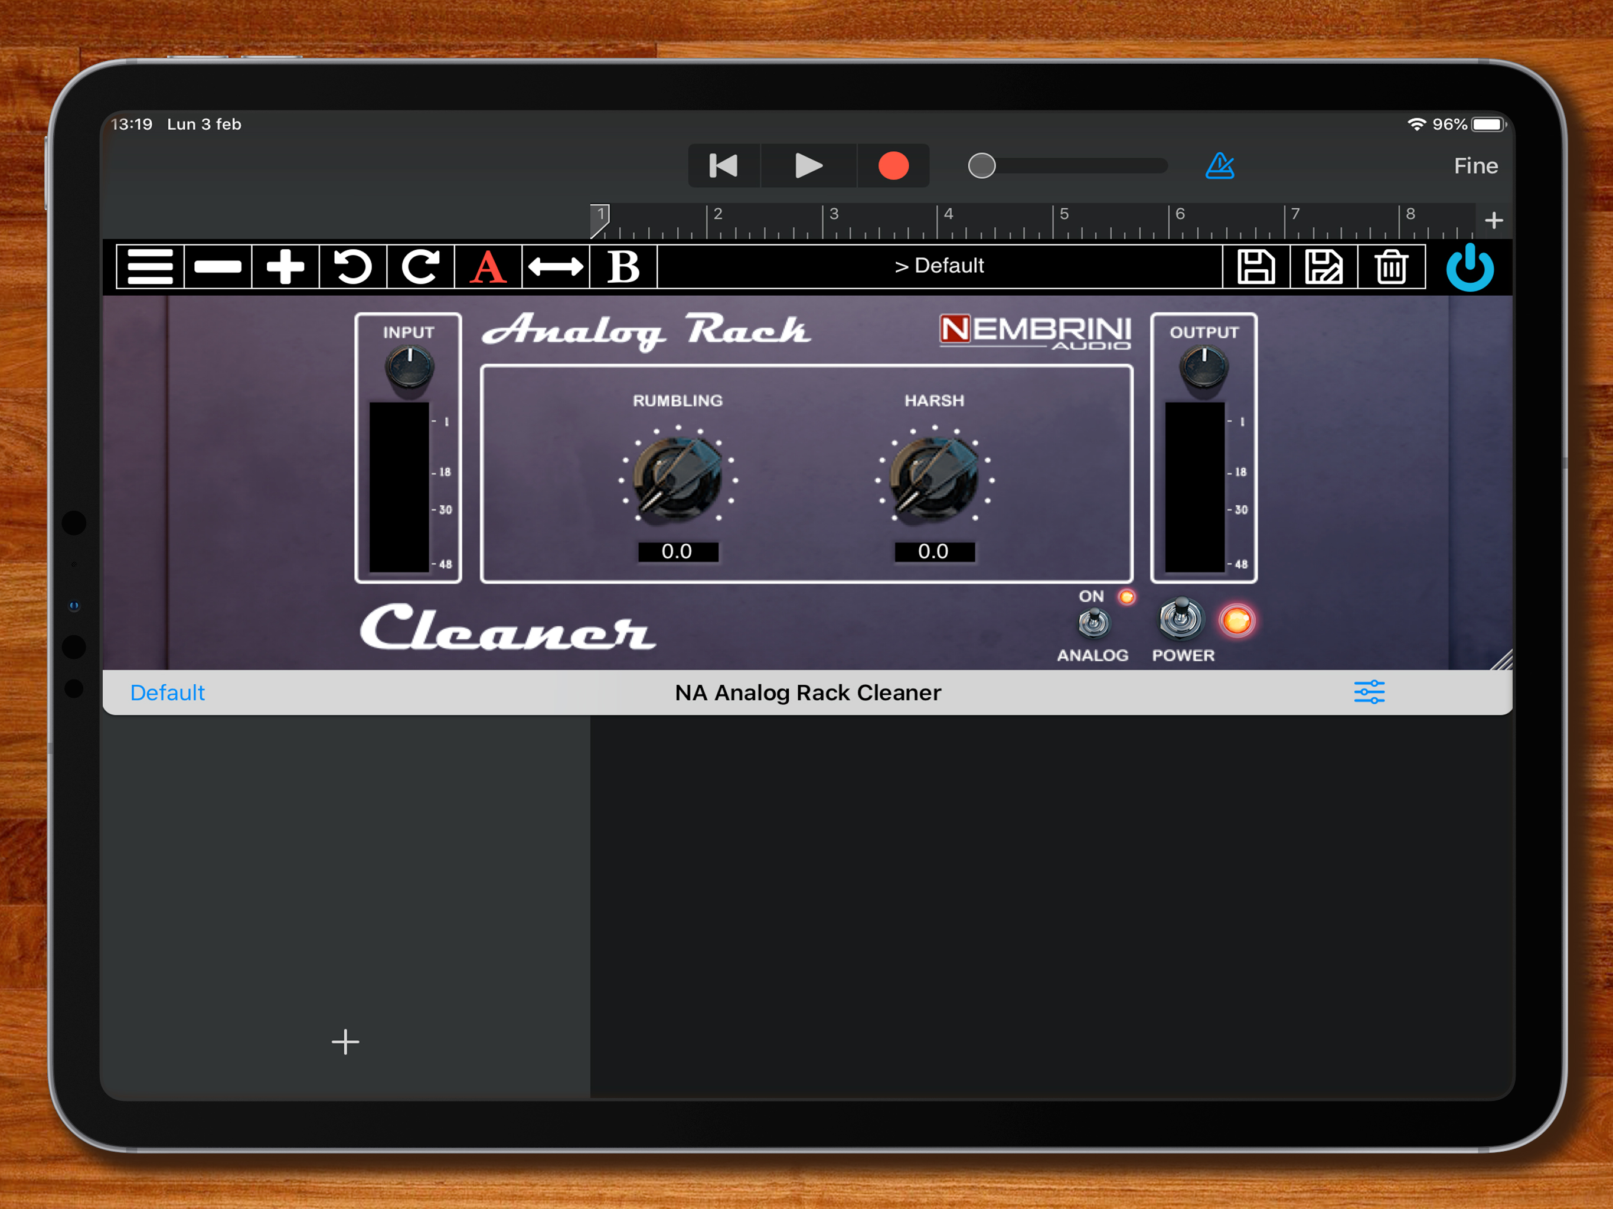Screen dimensions: 1613x1209
Task: Tap the Fine button
Action: [x=1475, y=166]
